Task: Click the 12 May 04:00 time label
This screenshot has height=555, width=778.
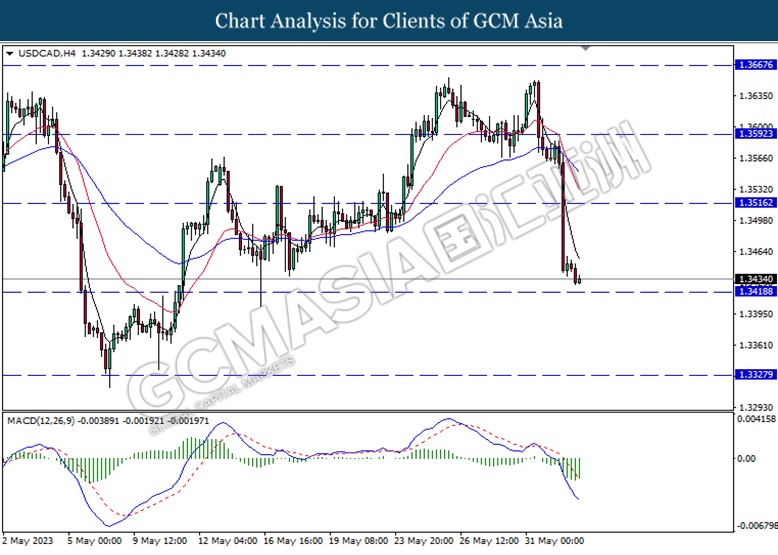Action: (x=228, y=541)
